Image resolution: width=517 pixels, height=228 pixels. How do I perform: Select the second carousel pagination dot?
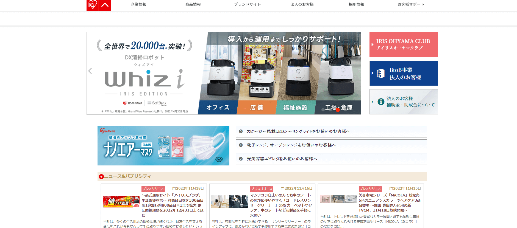point(330,110)
